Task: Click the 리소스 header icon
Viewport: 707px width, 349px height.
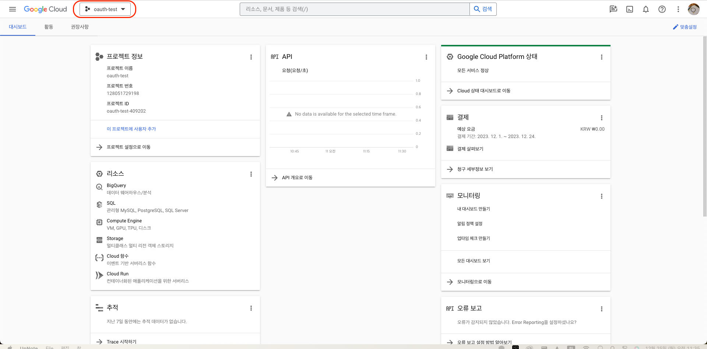Action: [x=99, y=174]
